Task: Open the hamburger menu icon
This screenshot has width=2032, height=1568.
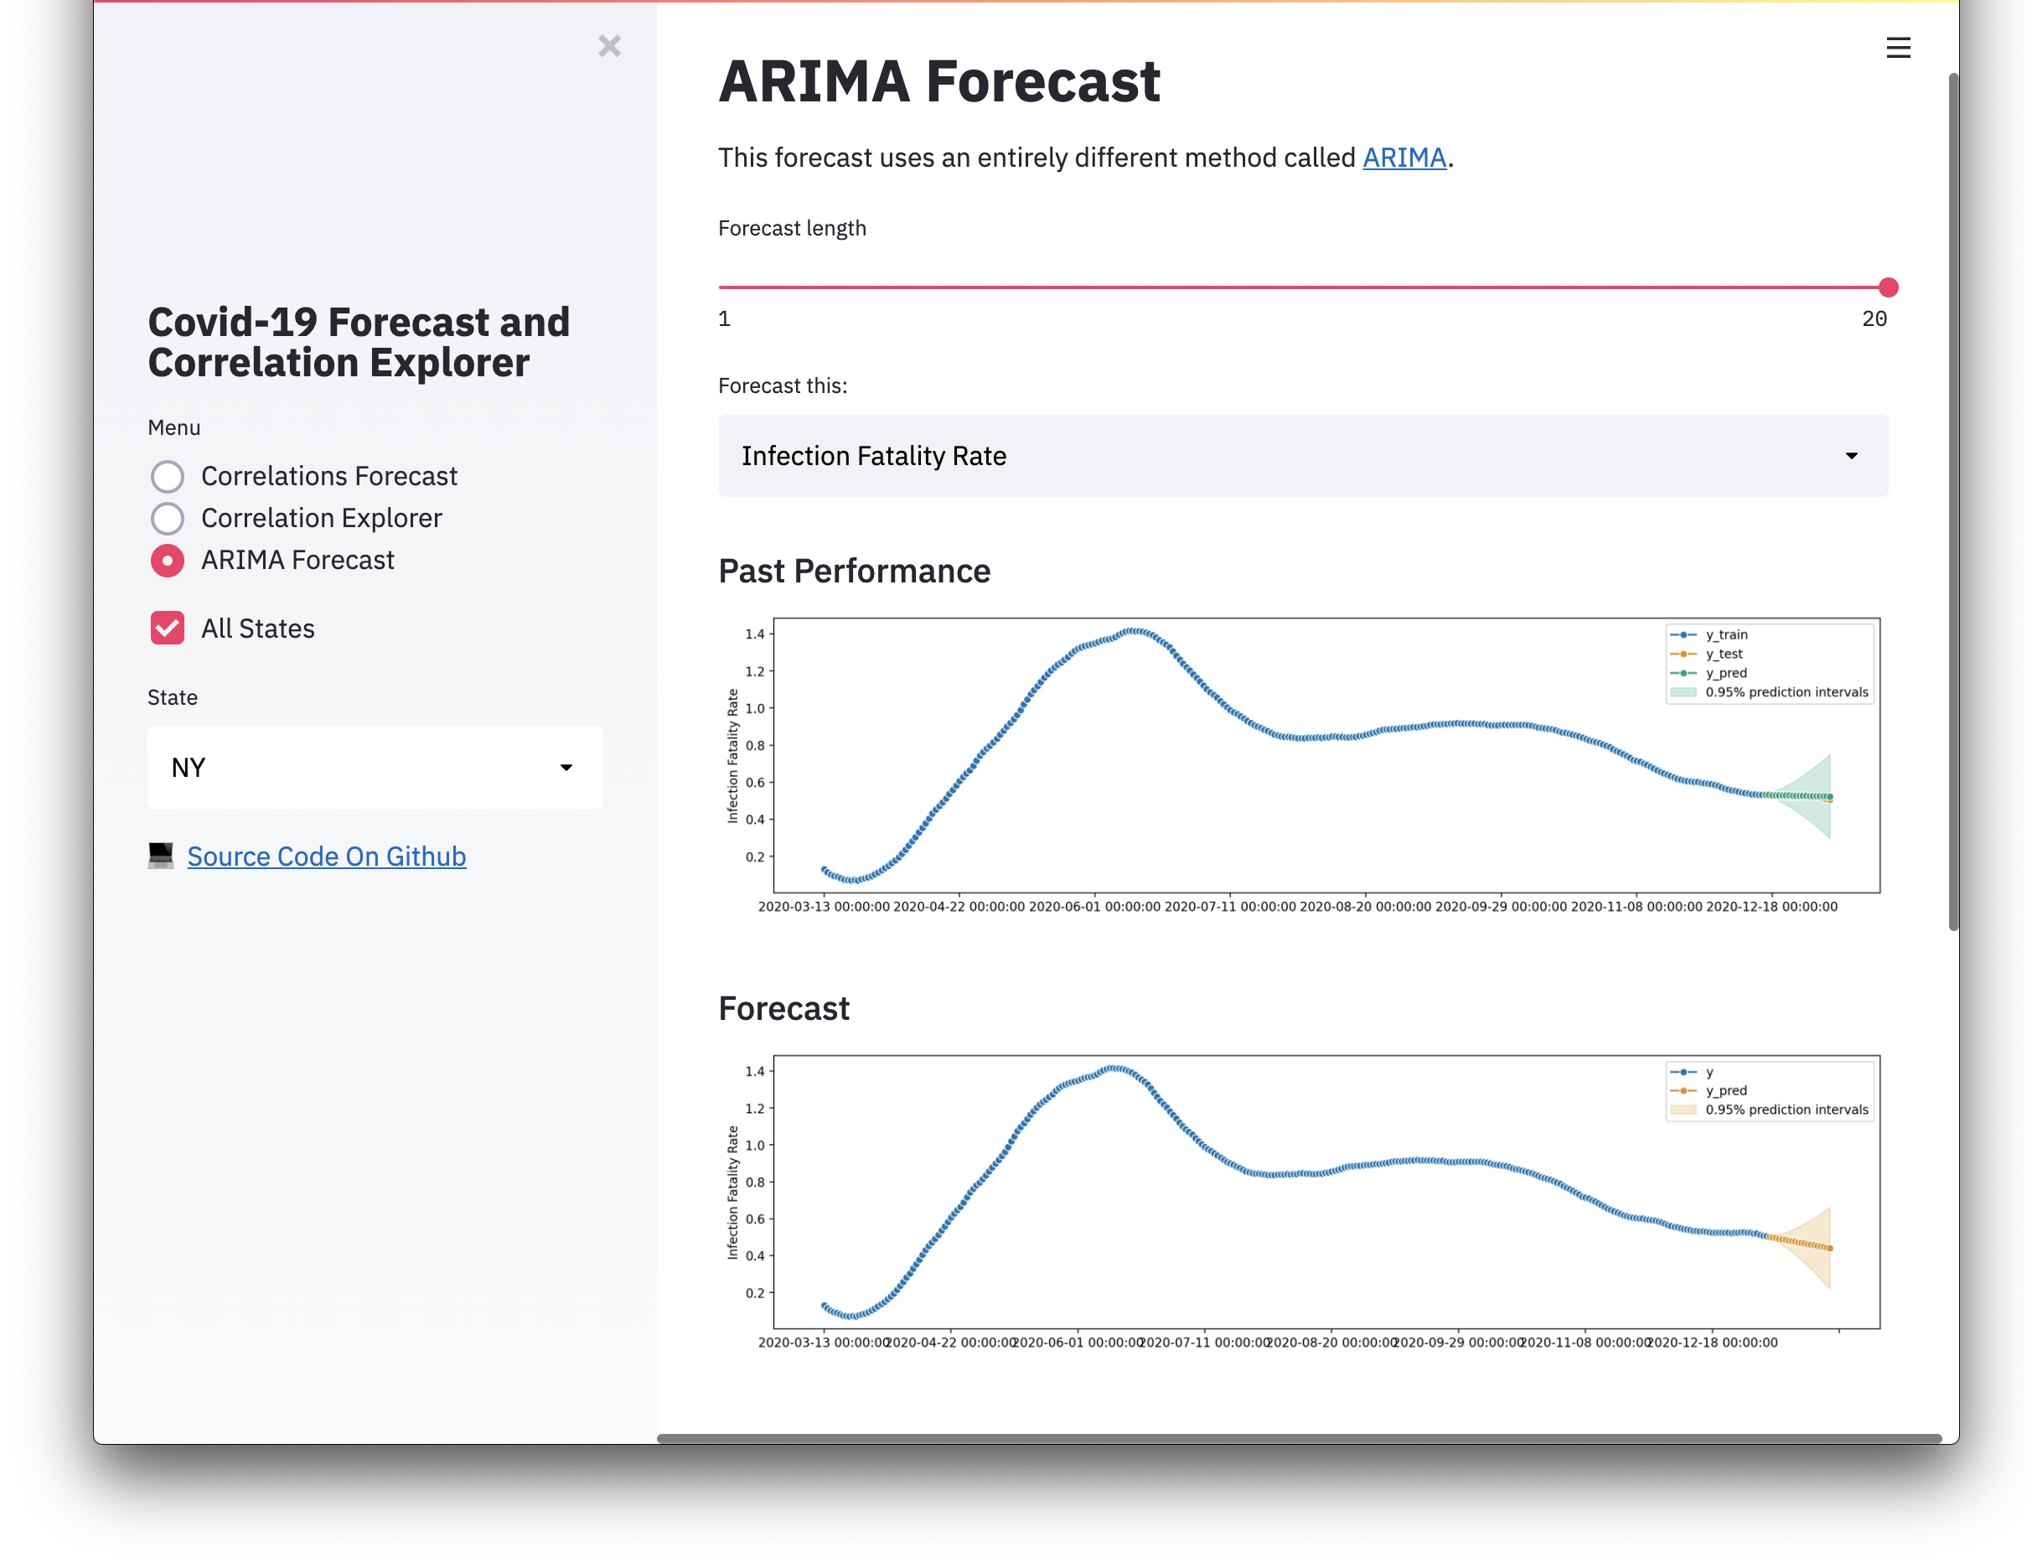Action: [1898, 48]
